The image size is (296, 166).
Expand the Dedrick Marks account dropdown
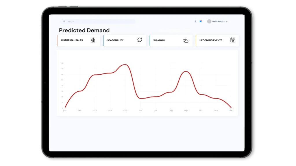click(218, 21)
